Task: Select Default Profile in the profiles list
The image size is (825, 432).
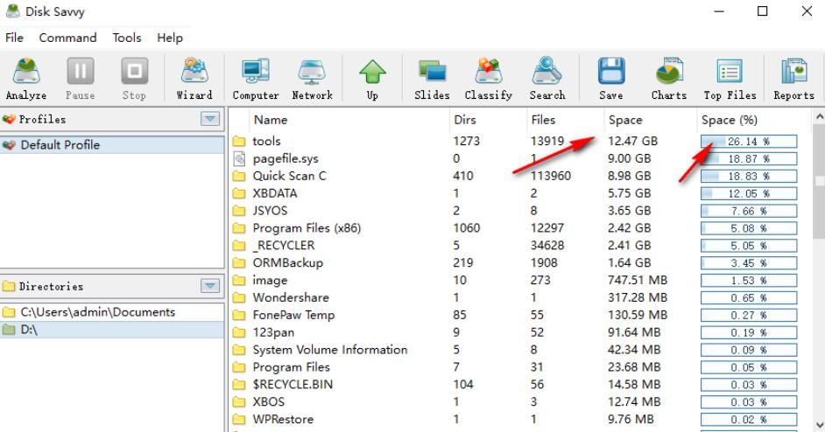Action: coord(60,145)
